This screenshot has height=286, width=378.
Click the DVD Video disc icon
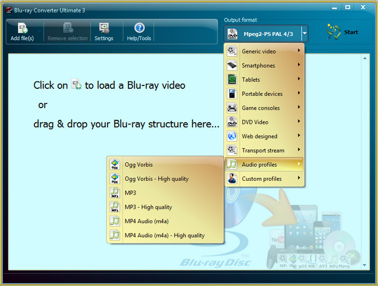pyautogui.click(x=232, y=122)
